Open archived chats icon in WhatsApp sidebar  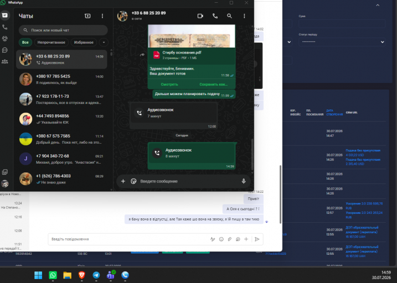click(x=5, y=172)
